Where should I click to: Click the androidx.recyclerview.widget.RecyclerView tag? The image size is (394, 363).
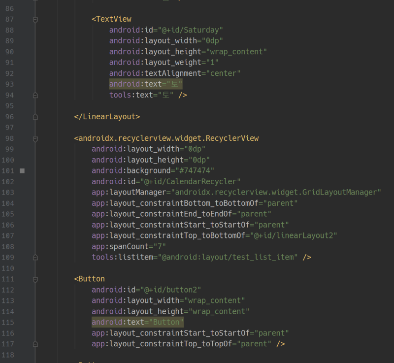coord(166,138)
